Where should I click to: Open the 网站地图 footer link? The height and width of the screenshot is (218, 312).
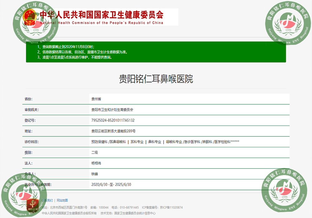click(x=62, y=201)
